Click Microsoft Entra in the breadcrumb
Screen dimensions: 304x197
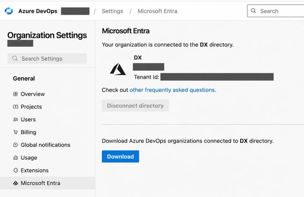158,11
